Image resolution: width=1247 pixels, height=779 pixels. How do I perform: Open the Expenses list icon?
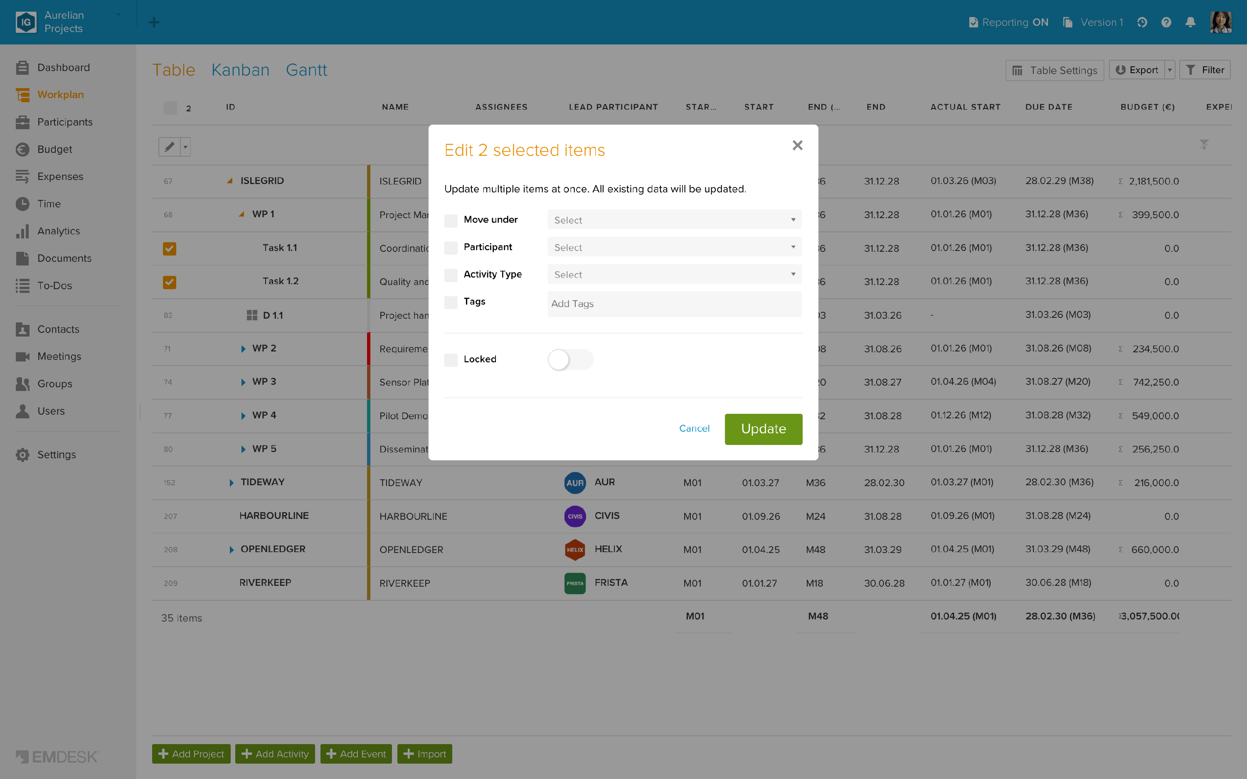tap(22, 177)
